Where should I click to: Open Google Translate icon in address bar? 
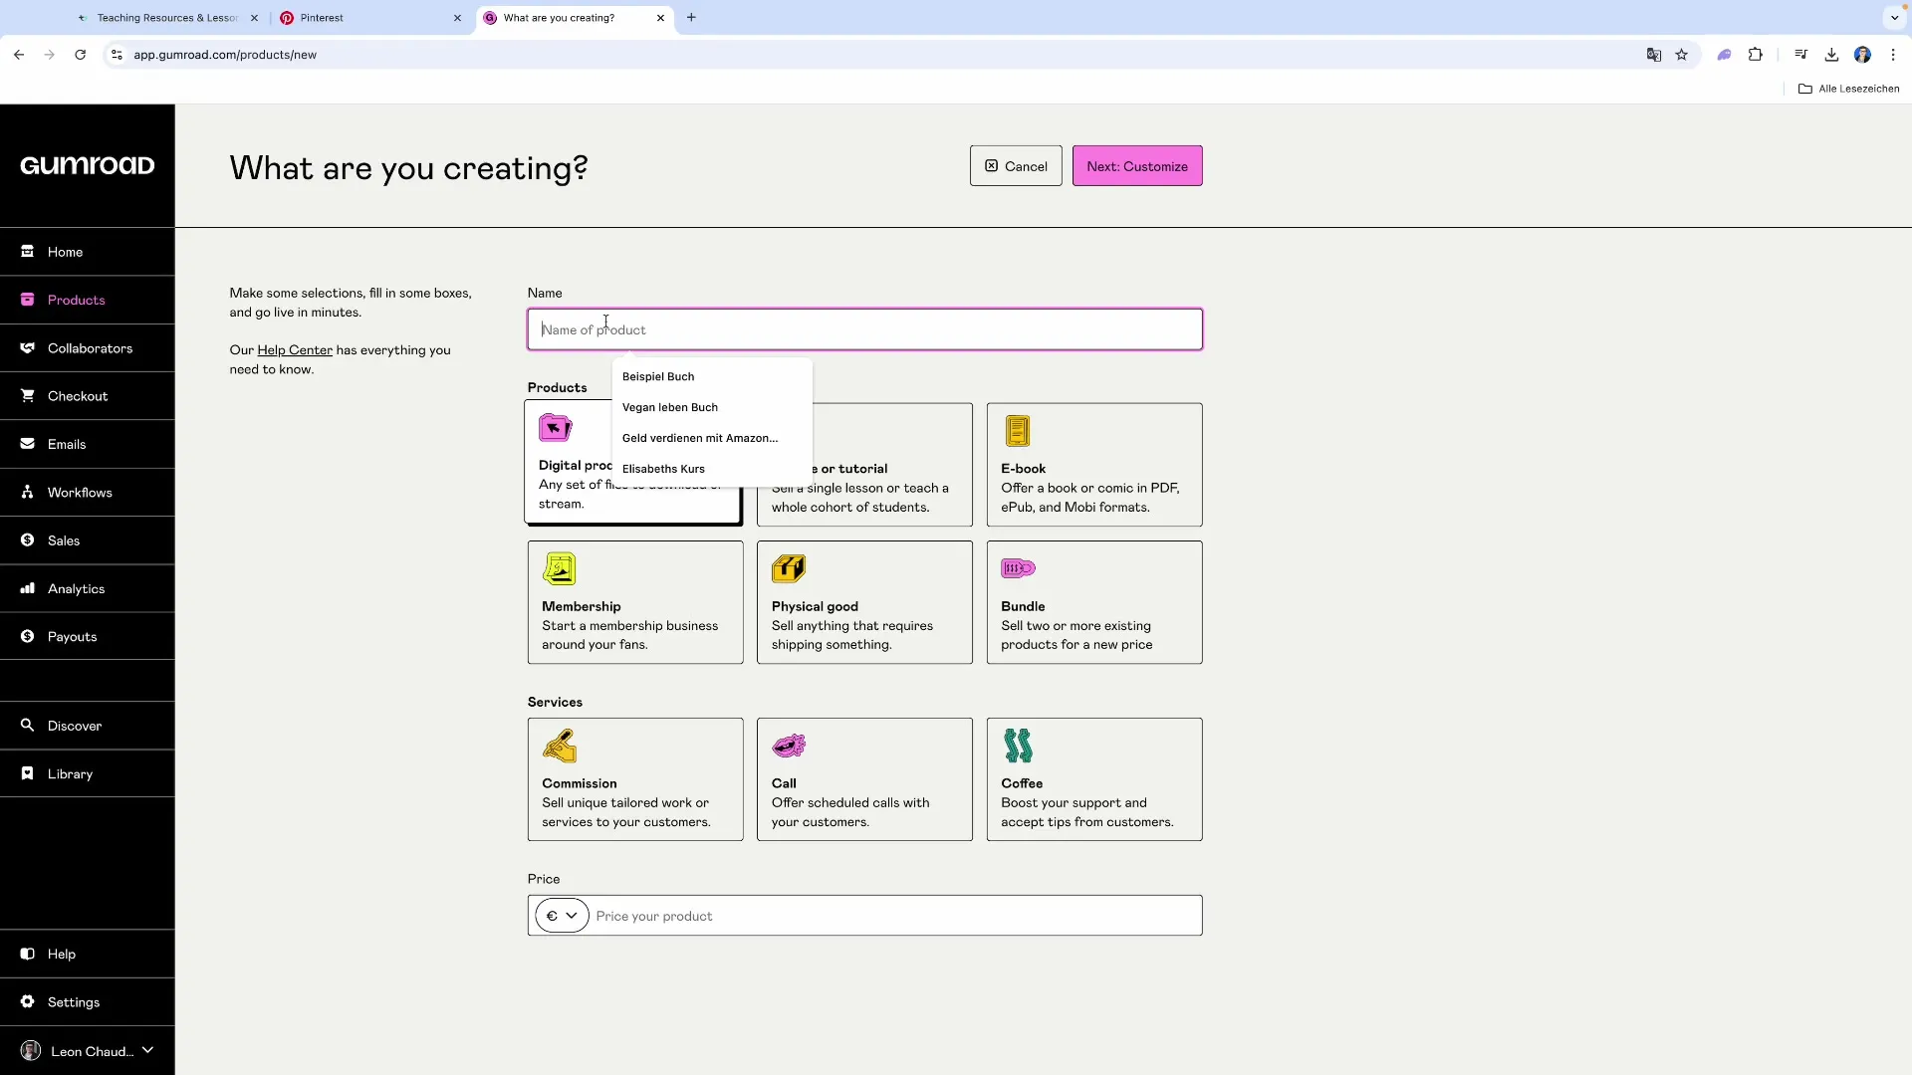click(1653, 55)
